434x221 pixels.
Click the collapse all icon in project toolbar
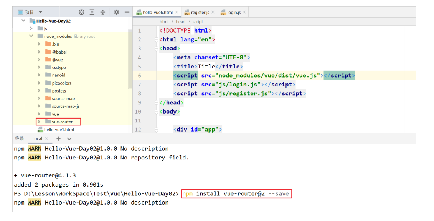click(x=103, y=12)
